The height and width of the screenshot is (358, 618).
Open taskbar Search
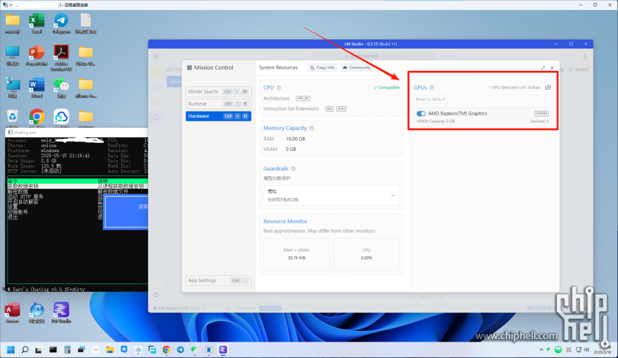[x=25, y=350]
